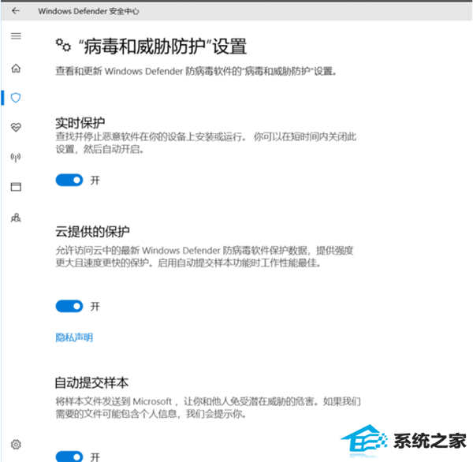Click Windows Defender 安全中心 window title
Viewport: 473px width, 462px height.
click(x=88, y=11)
